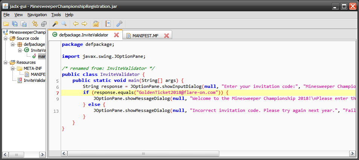359x160 pixels.
Task: Click the binary folder icon beside Resources
Action: 12,62
